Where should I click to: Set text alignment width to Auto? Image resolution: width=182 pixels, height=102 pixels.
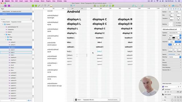pos(172,42)
